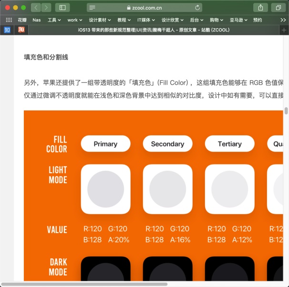Open the pinned Zhihu tab

pyautogui.click(x=7, y=30)
